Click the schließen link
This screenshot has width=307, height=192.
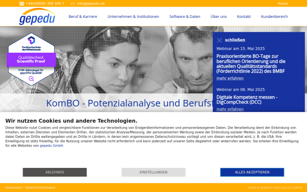[x=235, y=40]
